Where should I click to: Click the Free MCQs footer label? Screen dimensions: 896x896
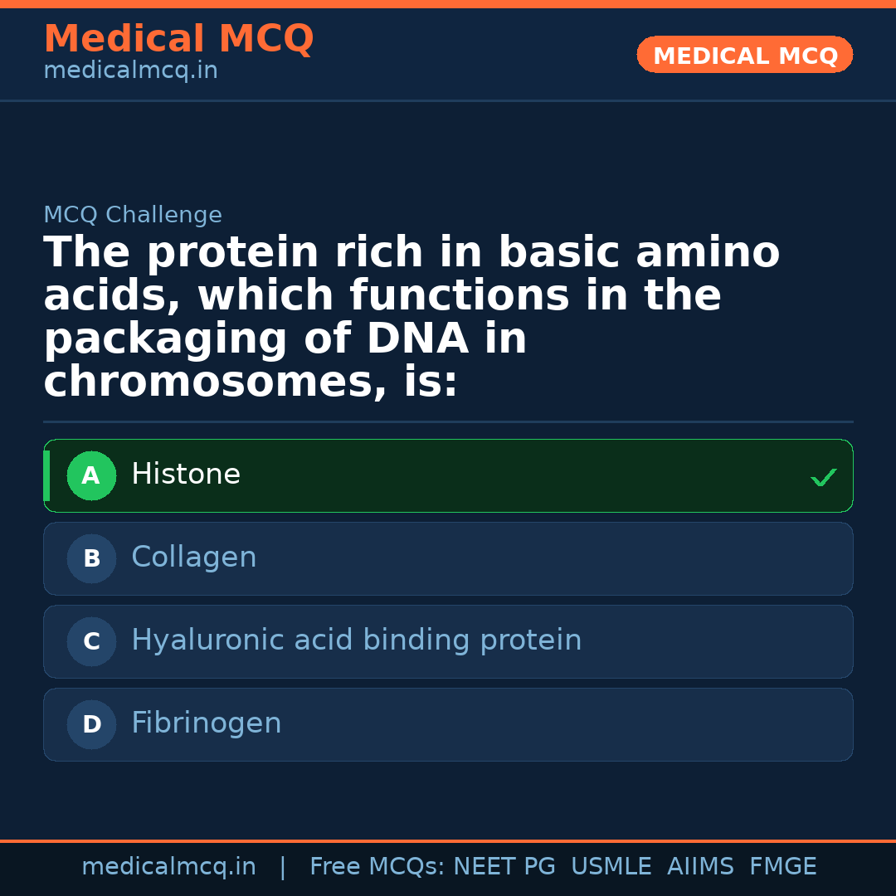[377, 867]
